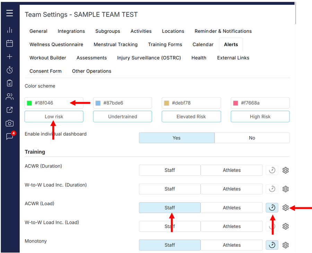The image size is (312, 253).
Task: Toggle ACWR (Load) gauge dashboard icon
Action: (272, 208)
